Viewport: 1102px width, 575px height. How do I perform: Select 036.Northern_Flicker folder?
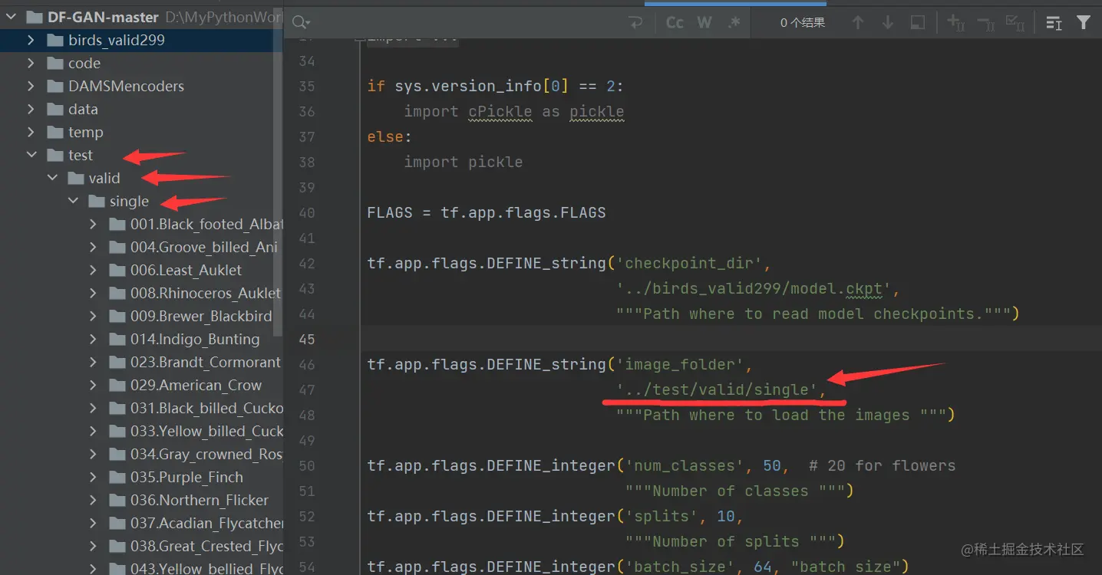[200, 500]
